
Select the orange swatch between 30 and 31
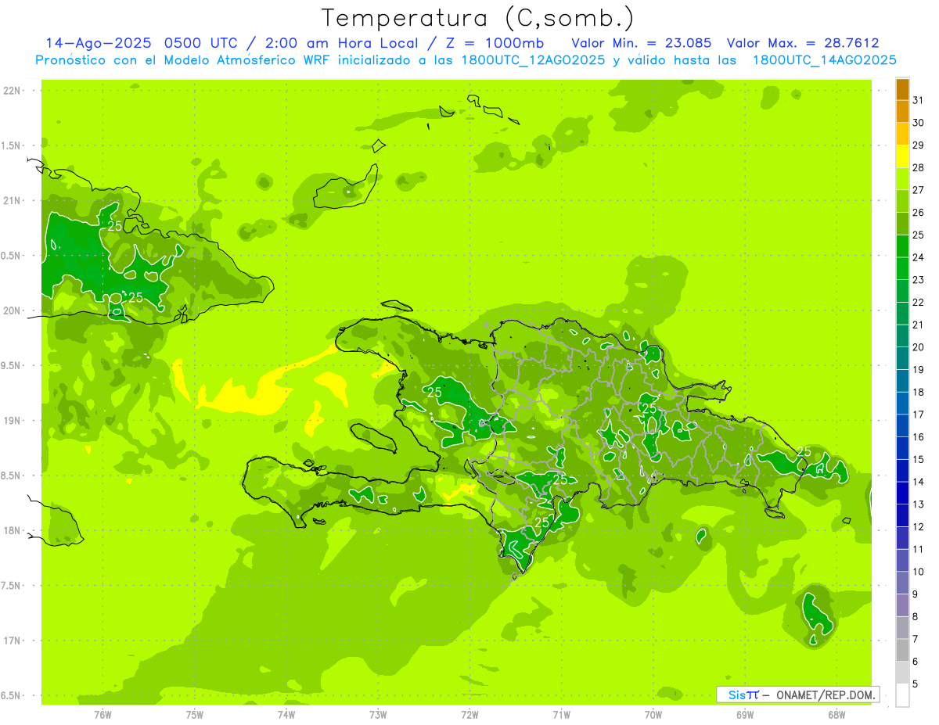click(902, 111)
